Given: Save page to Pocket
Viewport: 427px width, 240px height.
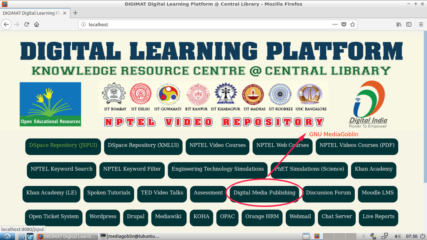Looking at the screenshot, I should click(344, 25).
